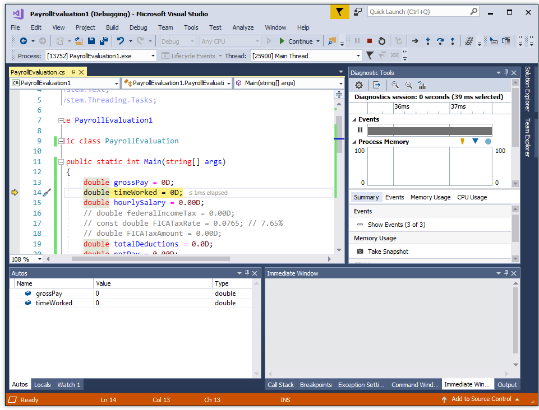Click the Find in Files icon

pyautogui.click(x=331, y=41)
